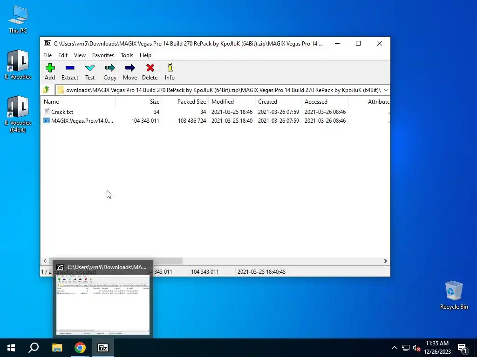Open Google Chrome from taskbar
Screen dimensions: 477x357
coord(80,348)
